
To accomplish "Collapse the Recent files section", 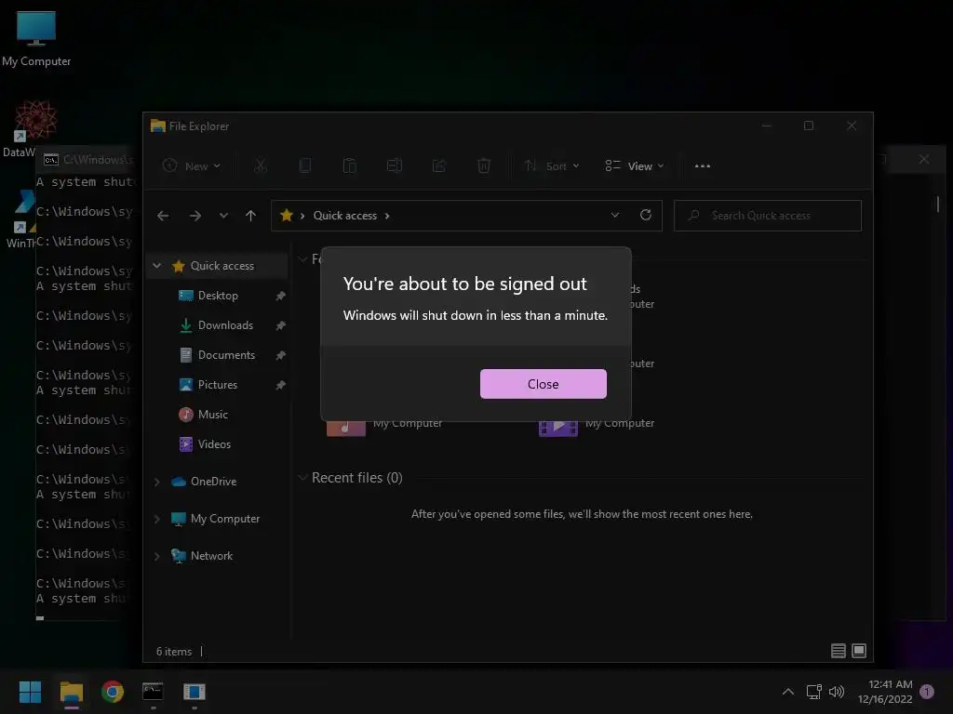I will [302, 478].
